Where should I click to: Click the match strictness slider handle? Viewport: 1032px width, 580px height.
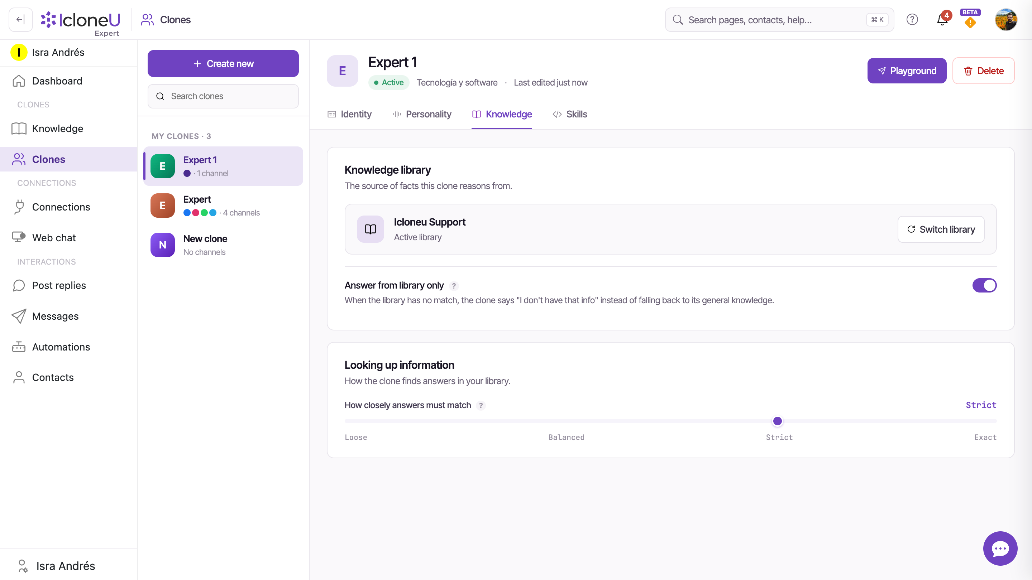coord(777,421)
